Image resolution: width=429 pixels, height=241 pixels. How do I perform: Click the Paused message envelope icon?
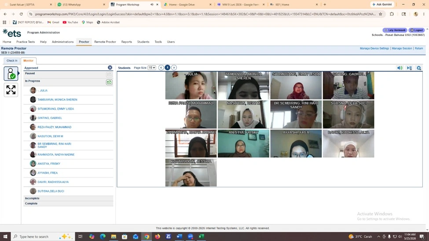pos(109,75)
